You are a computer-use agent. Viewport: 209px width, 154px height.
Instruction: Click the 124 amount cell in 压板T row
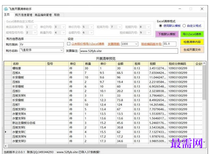click(125, 105)
